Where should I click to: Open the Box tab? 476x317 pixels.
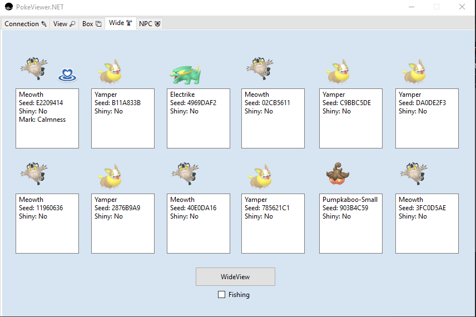(92, 24)
